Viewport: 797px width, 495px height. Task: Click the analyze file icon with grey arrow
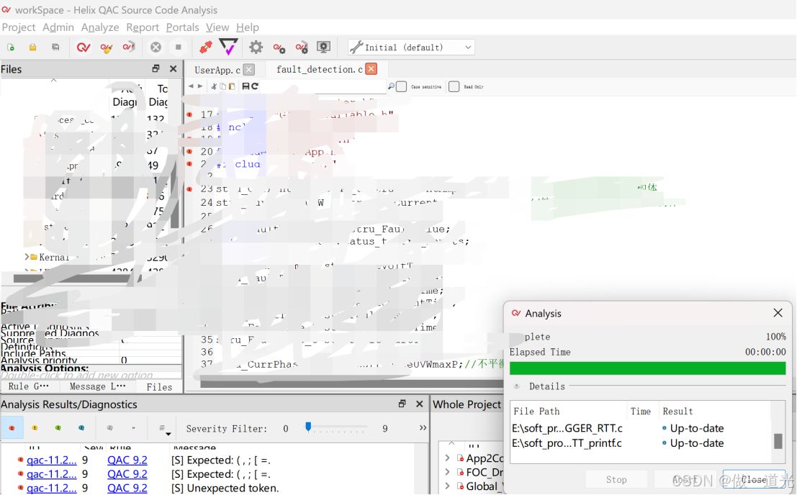129,47
